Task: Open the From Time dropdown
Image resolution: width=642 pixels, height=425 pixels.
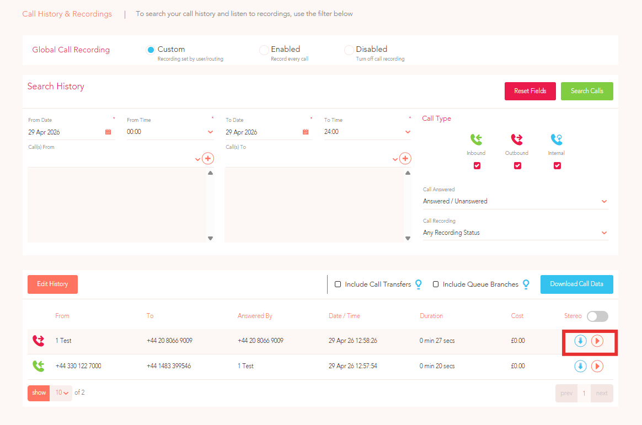Action: point(170,132)
